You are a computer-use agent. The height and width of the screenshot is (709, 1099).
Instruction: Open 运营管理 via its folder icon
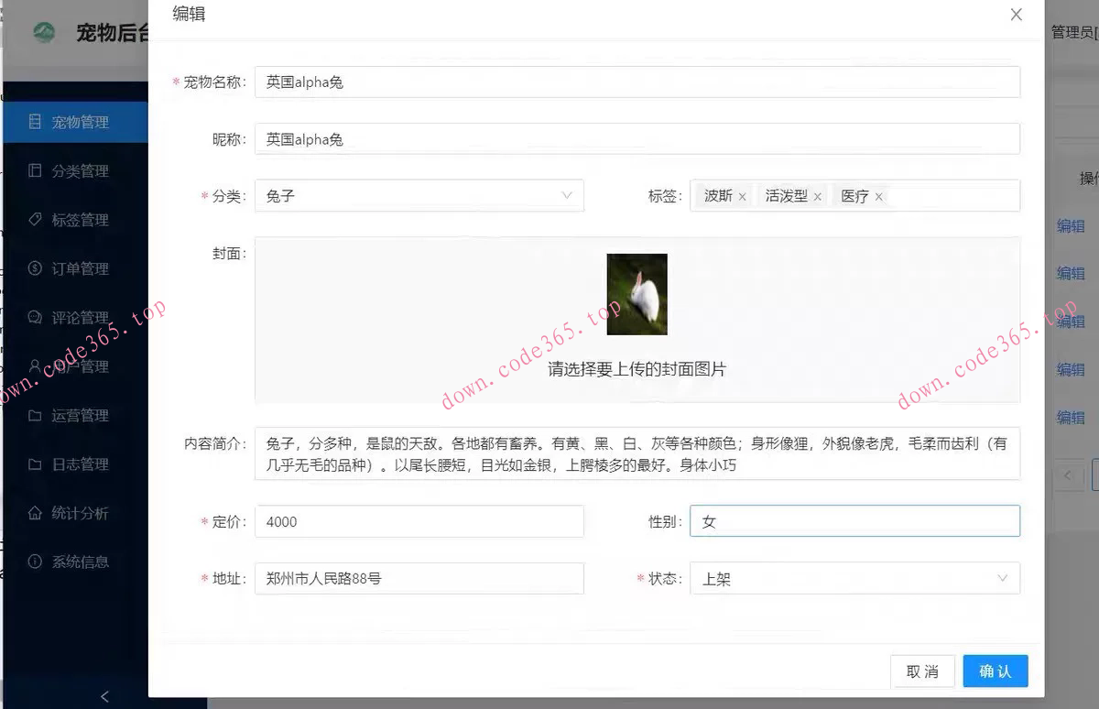(x=37, y=415)
